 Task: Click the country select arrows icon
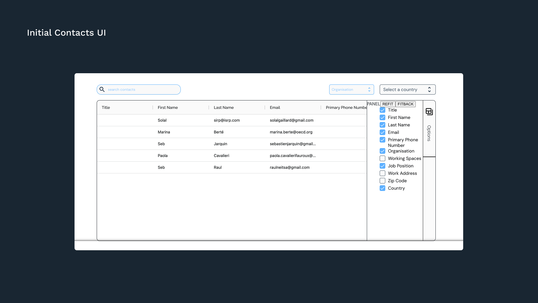click(429, 89)
